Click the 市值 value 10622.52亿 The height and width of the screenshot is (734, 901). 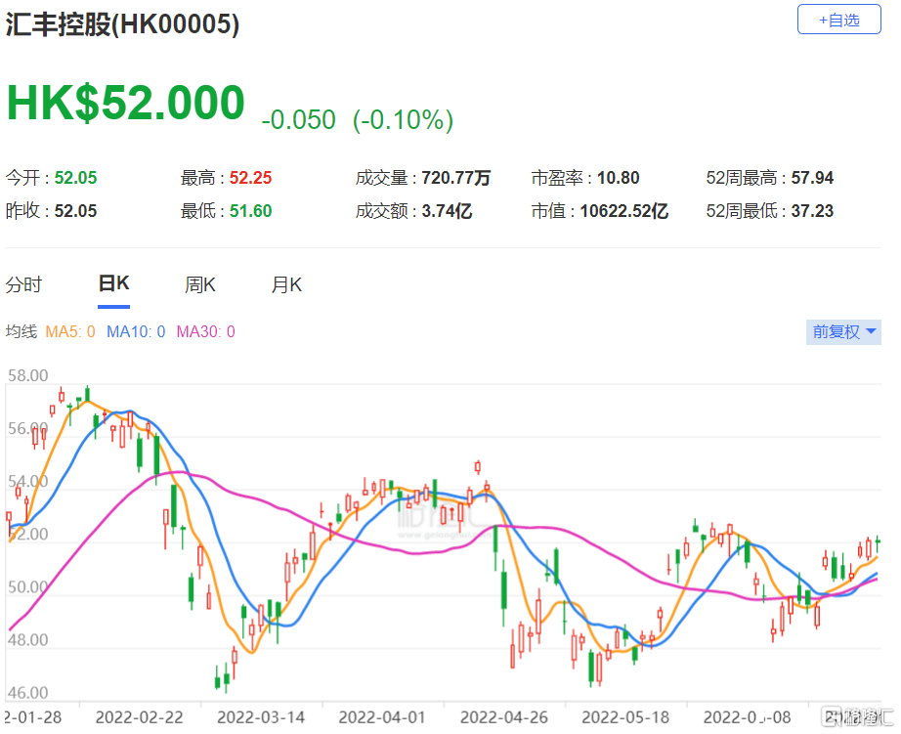[x=624, y=211]
